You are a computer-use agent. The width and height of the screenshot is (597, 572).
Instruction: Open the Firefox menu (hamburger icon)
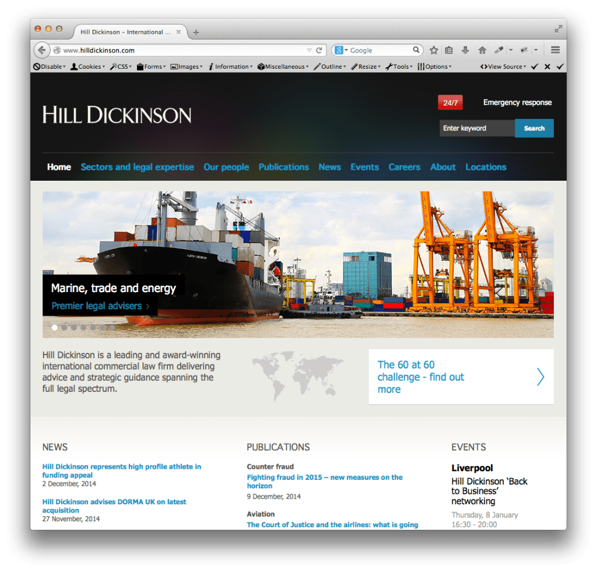pos(555,50)
